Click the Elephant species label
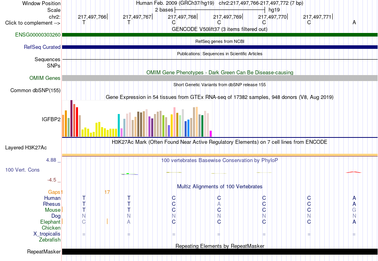 pos(50,222)
